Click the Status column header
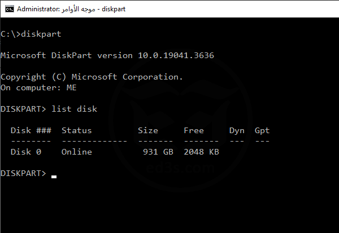The height and width of the screenshot is (233, 339). tap(77, 130)
